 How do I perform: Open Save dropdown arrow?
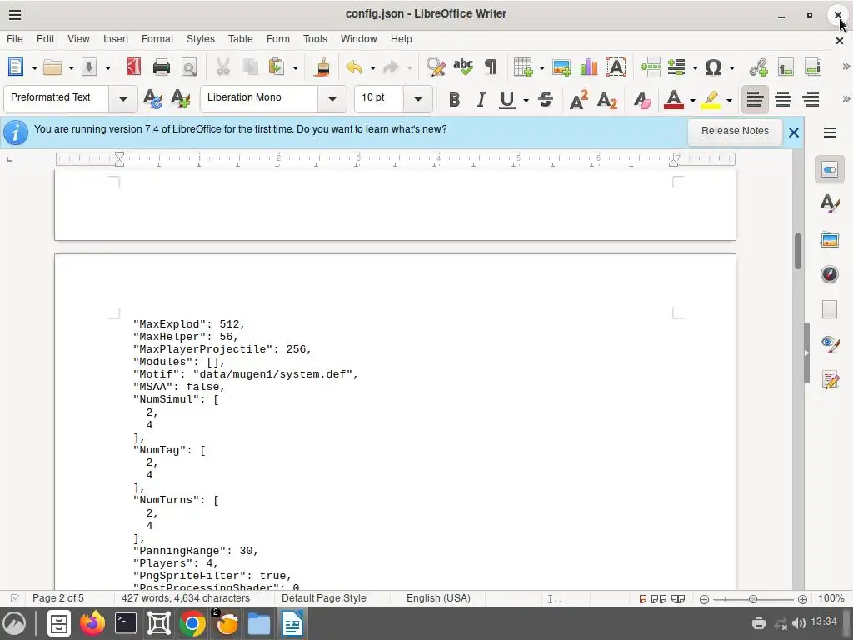pos(107,68)
